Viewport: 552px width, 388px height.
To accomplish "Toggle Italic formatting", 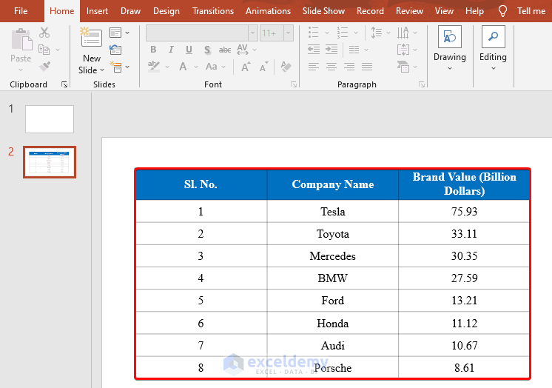I will point(171,50).
